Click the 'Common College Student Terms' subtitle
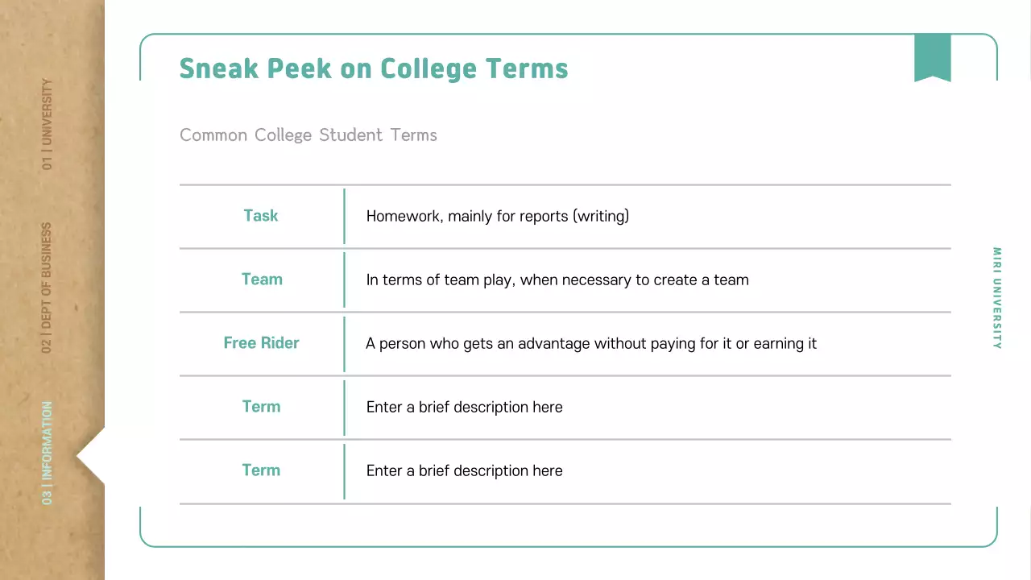 (x=308, y=135)
